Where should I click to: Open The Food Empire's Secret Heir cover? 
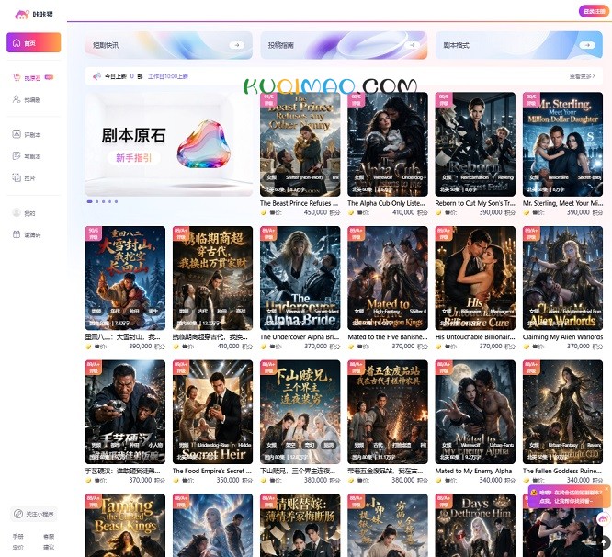212,412
